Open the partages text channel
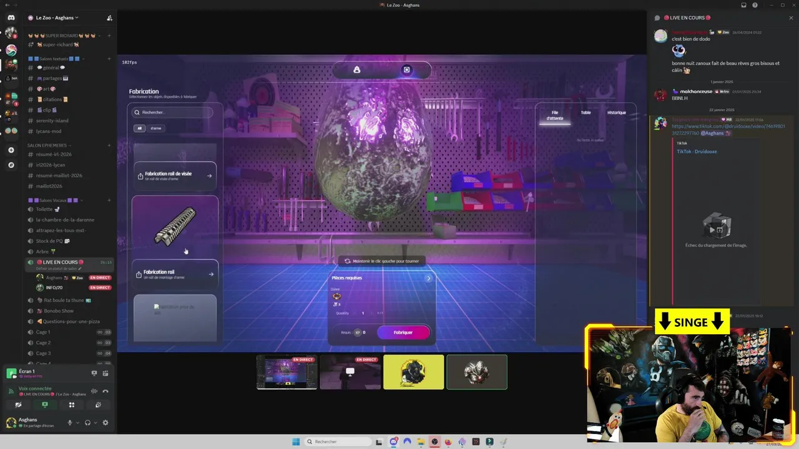Image resolution: width=799 pixels, height=449 pixels. click(x=69, y=78)
